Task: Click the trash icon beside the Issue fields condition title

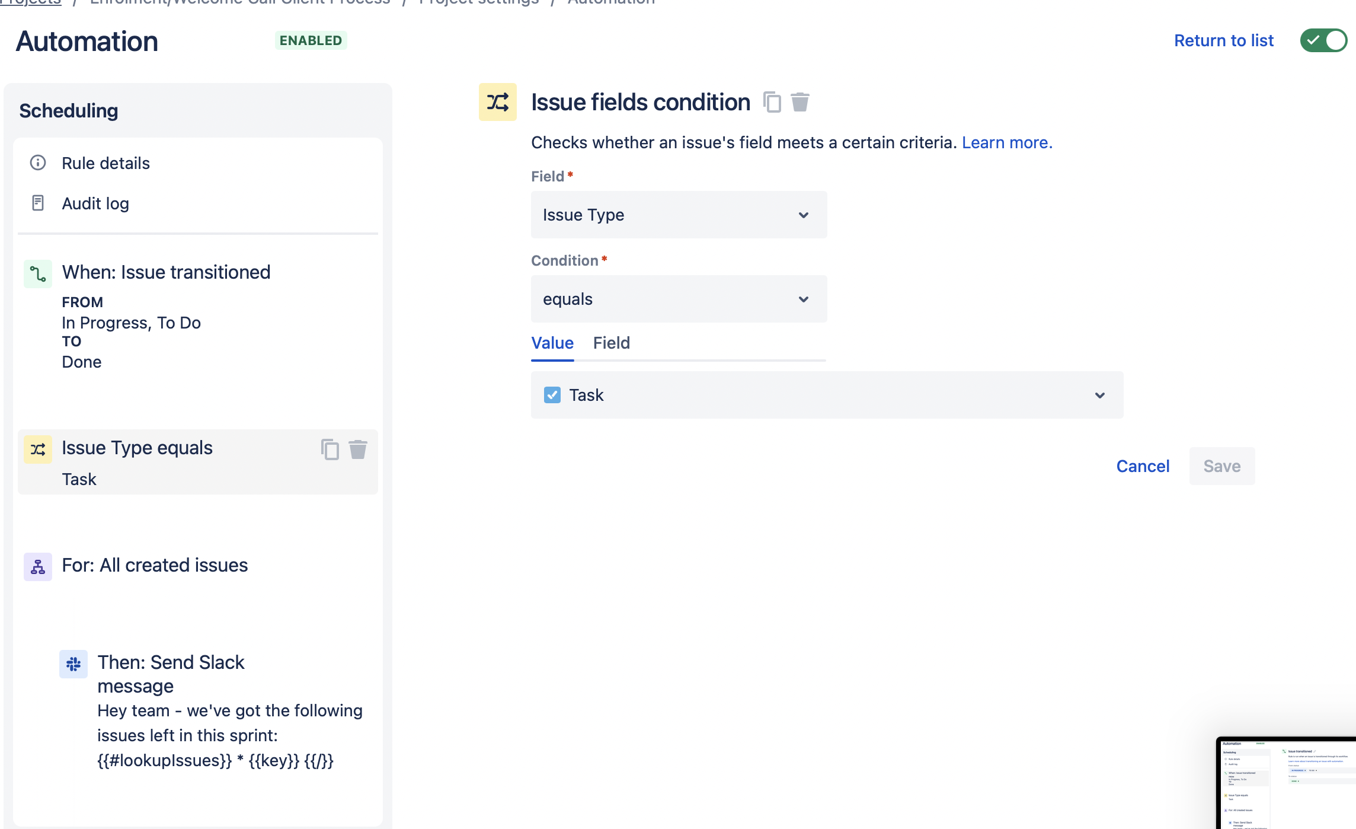Action: 799,102
